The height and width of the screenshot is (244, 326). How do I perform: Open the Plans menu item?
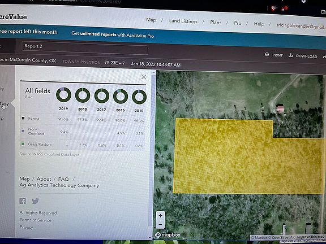click(216, 23)
